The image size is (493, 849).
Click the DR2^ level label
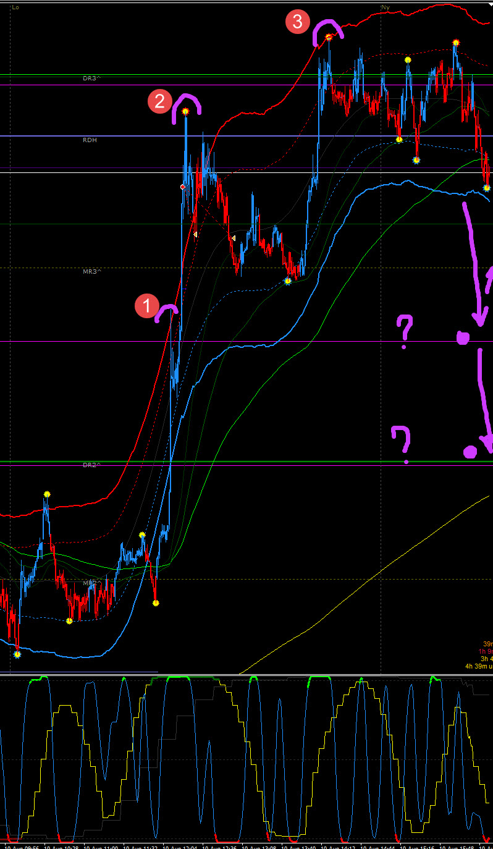92,465
